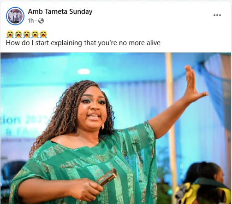Viewport: 232px width, 204px height.
Task: Click the middle crying emoji in caption
Action: click(27, 34)
